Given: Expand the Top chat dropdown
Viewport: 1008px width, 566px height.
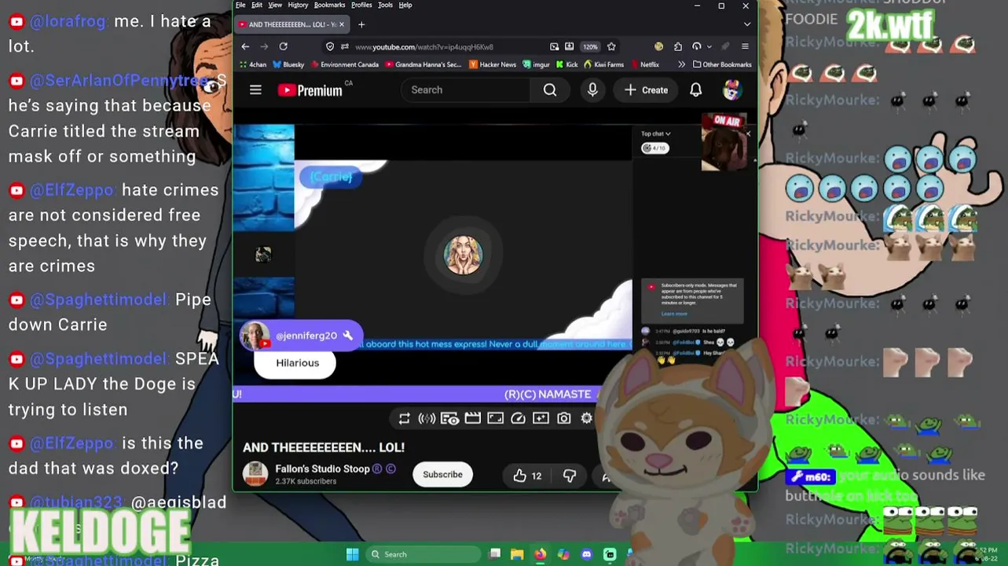Looking at the screenshot, I should (x=656, y=134).
